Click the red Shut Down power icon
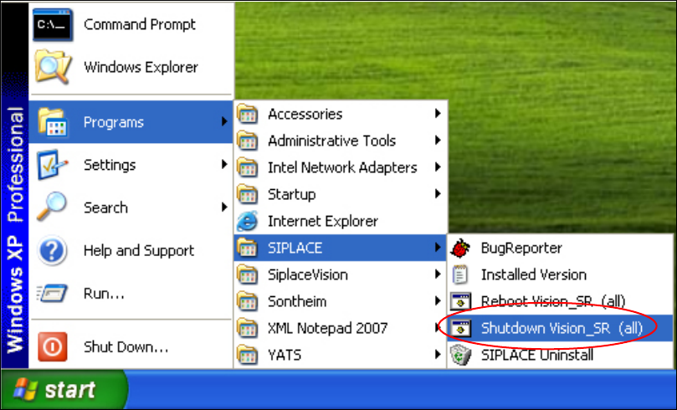Viewport: 677px width, 410px height. (x=52, y=346)
